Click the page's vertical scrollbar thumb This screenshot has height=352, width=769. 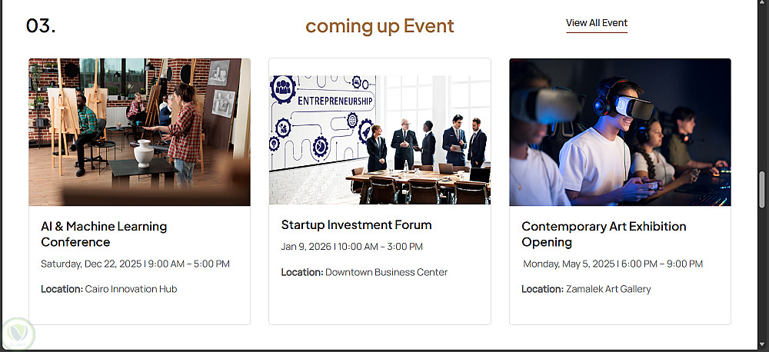point(762,190)
